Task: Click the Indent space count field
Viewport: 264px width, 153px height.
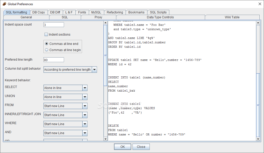Action: pos(54,25)
